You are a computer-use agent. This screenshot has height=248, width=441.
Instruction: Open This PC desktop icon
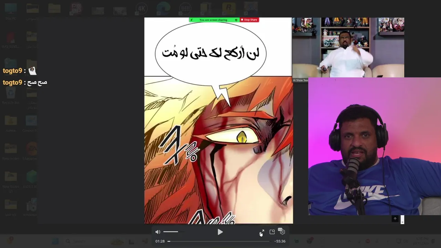tap(11, 11)
